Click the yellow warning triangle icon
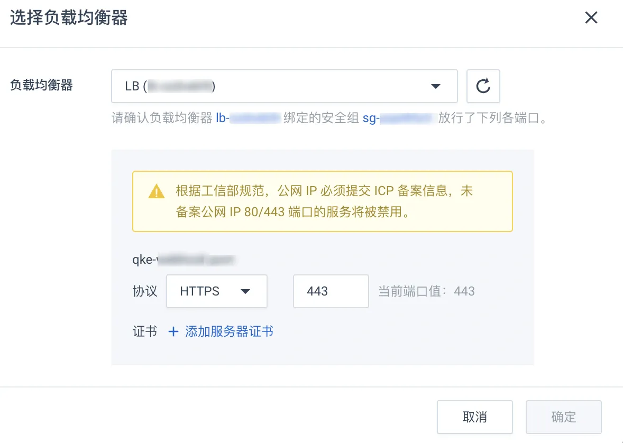The image size is (623, 443). click(157, 191)
